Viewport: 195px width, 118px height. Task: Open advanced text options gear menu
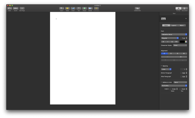(177, 42)
